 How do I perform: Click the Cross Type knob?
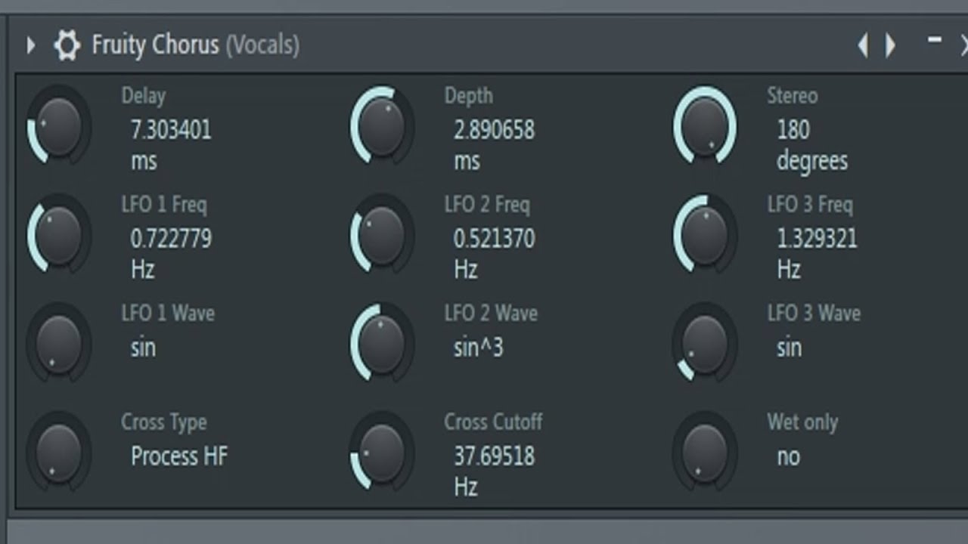pos(58,453)
